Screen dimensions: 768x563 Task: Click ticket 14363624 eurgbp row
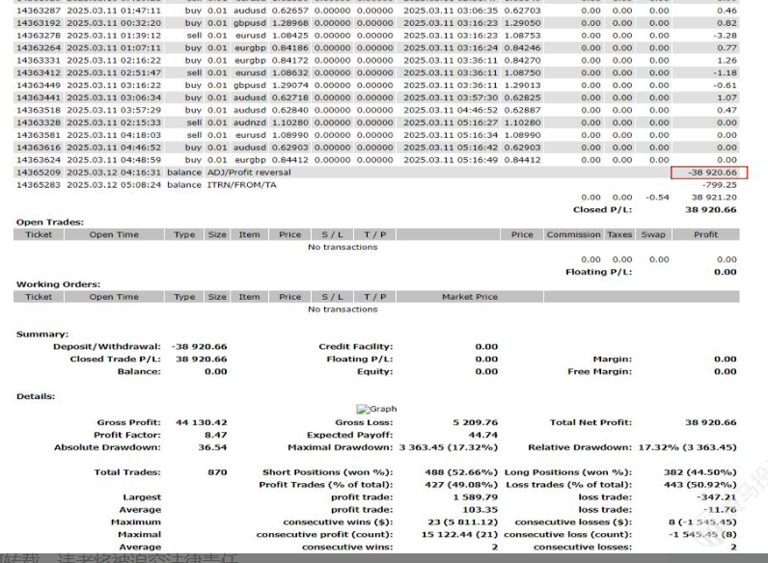tap(39, 160)
